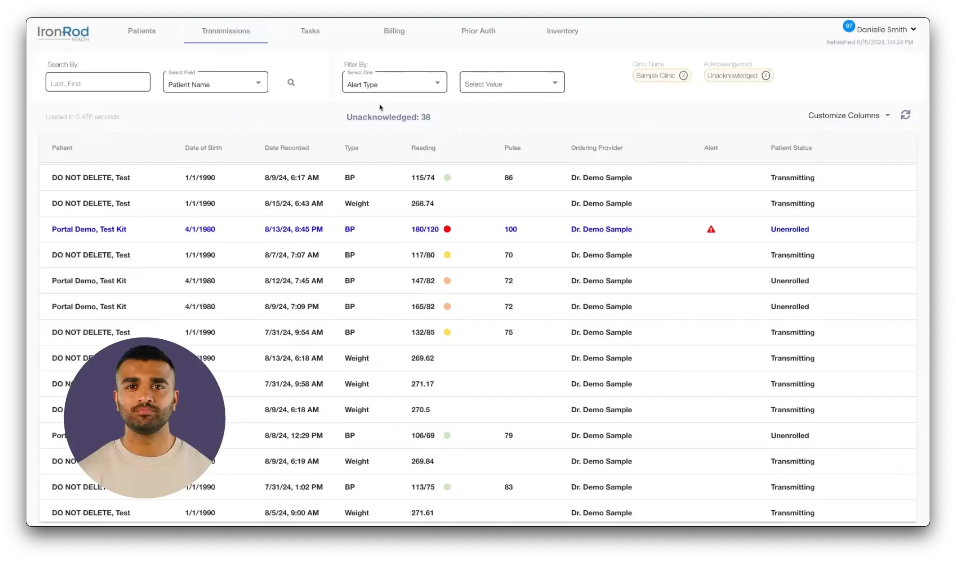956x561 pixels.
Task: Open the Portal Demo, Test Kit highlighted patient
Action: point(89,229)
